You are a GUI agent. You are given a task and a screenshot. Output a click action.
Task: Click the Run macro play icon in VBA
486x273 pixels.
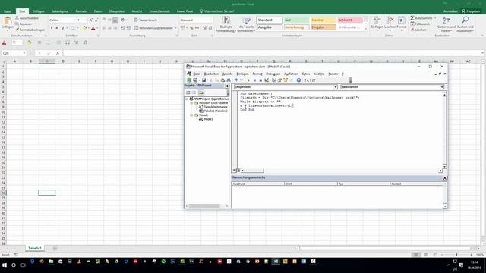(x=248, y=80)
